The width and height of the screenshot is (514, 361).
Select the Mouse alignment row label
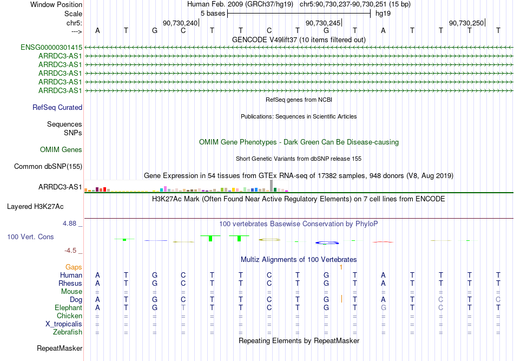(72, 292)
